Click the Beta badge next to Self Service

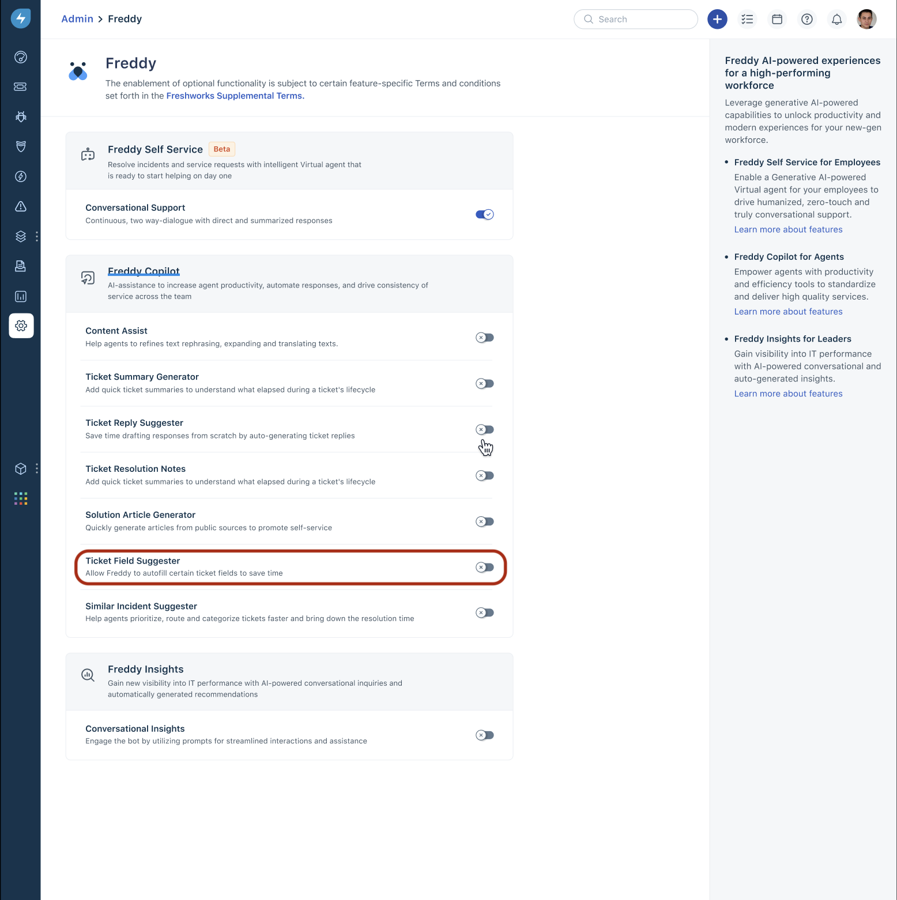tap(222, 149)
